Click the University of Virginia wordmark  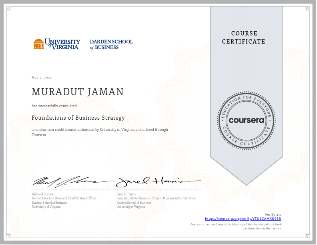(62, 44)
